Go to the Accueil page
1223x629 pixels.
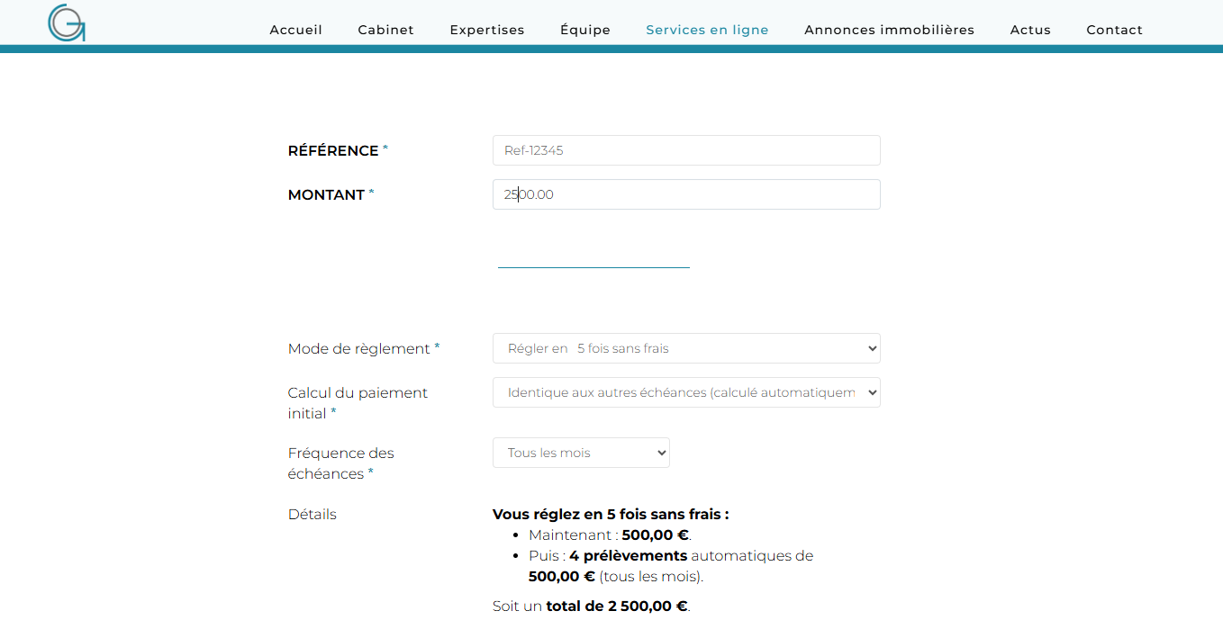pyautogui.click(x=295, y=30)
